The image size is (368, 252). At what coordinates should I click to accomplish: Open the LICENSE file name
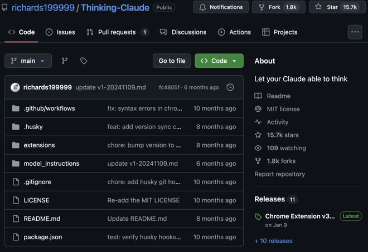[x=36, y=200]
